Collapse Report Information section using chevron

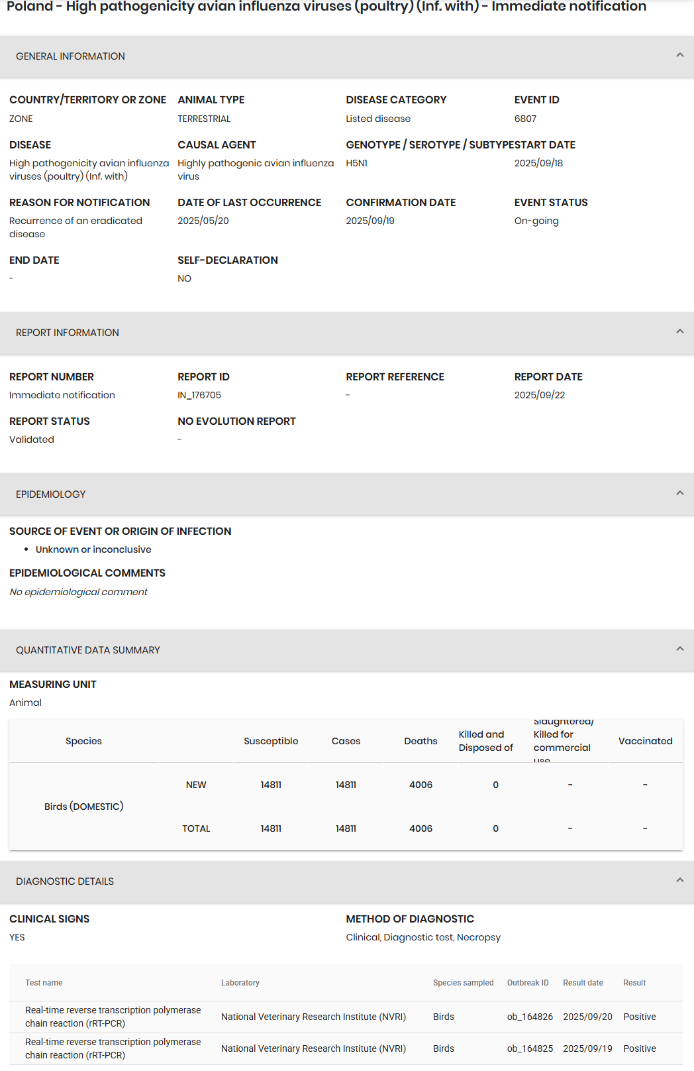[679, 331]
